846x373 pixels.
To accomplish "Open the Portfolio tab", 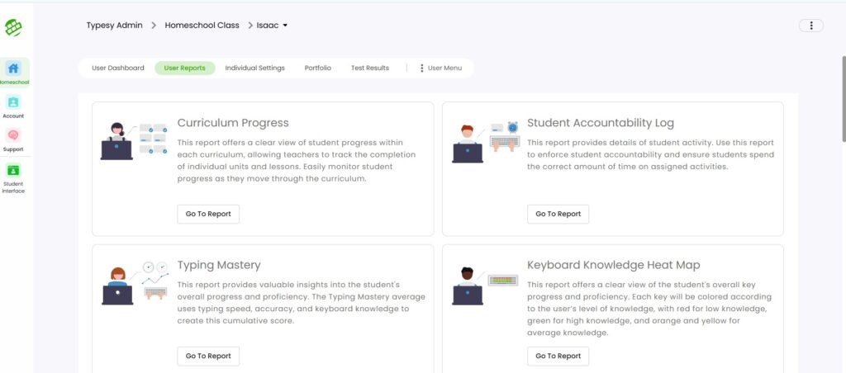I will point(317,68).
